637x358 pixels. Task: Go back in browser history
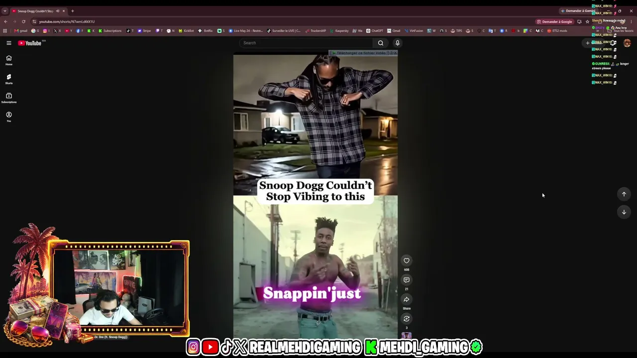[x=5, y=22]
